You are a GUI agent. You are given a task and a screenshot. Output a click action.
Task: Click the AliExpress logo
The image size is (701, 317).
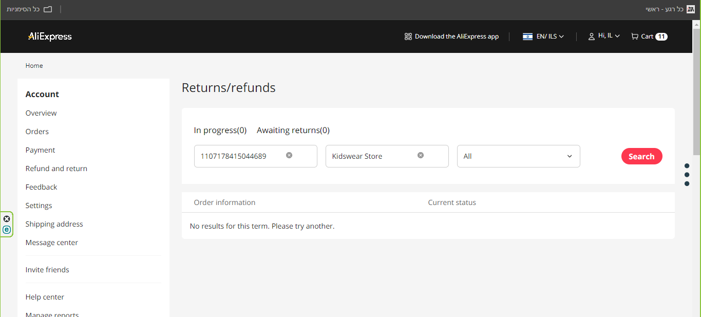click(50, 36)
